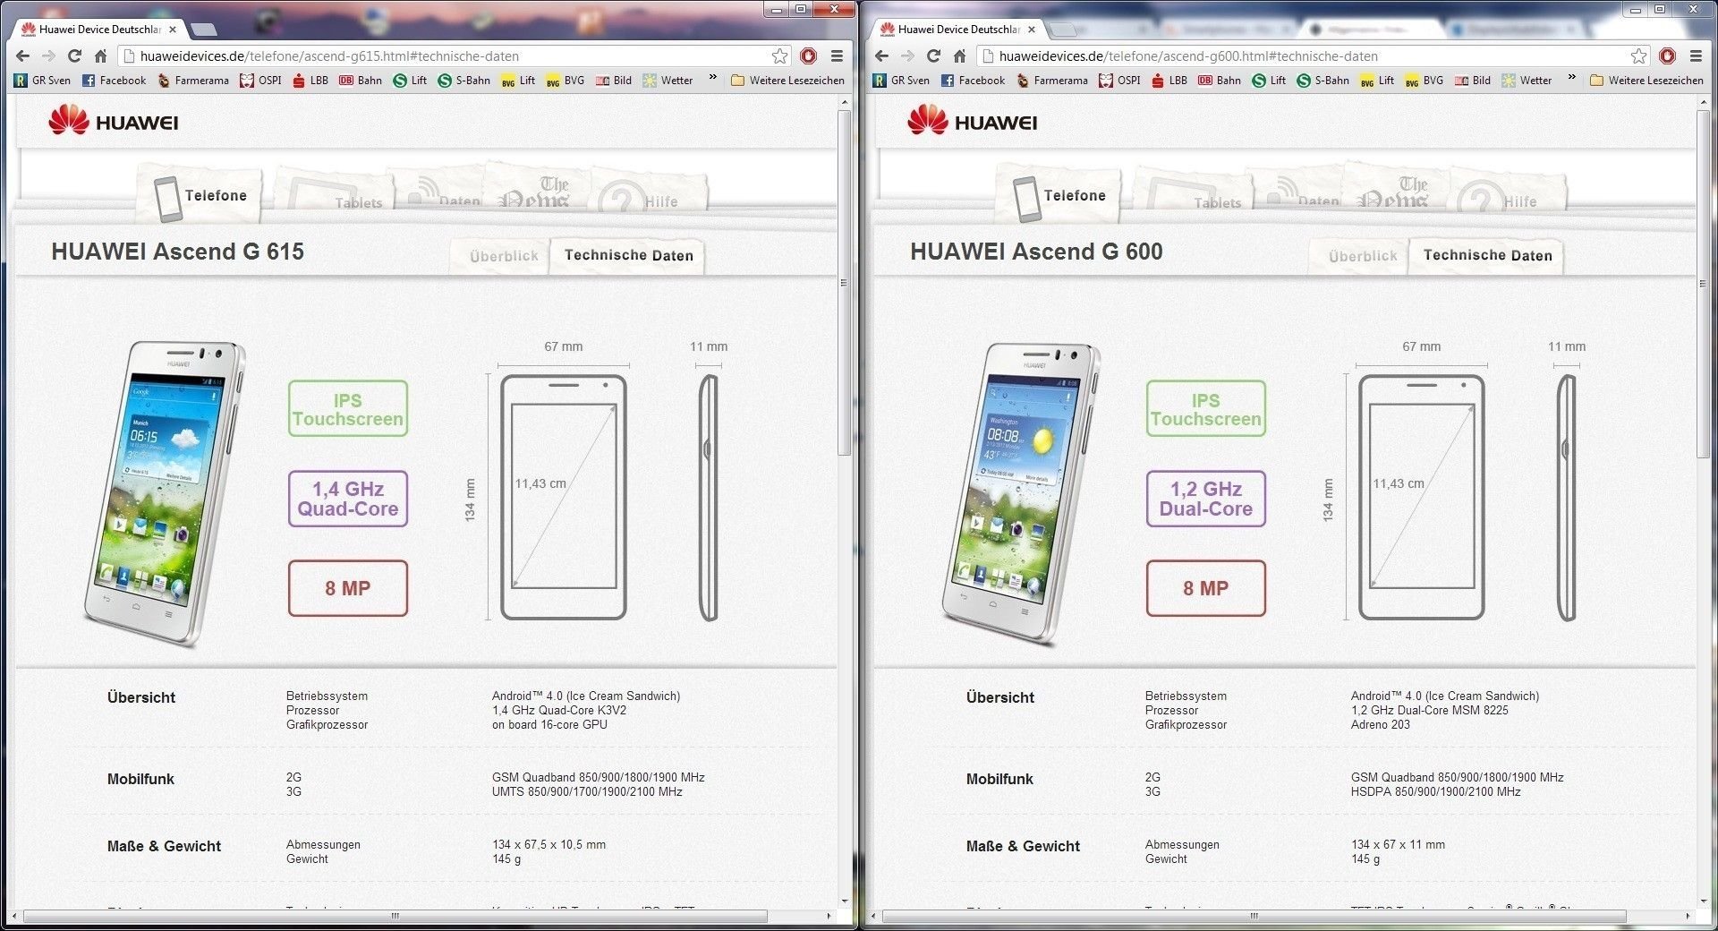Select Technische Daten tab for Ascend G 600
The image size is (1718, 931).
coord(1487,255)
